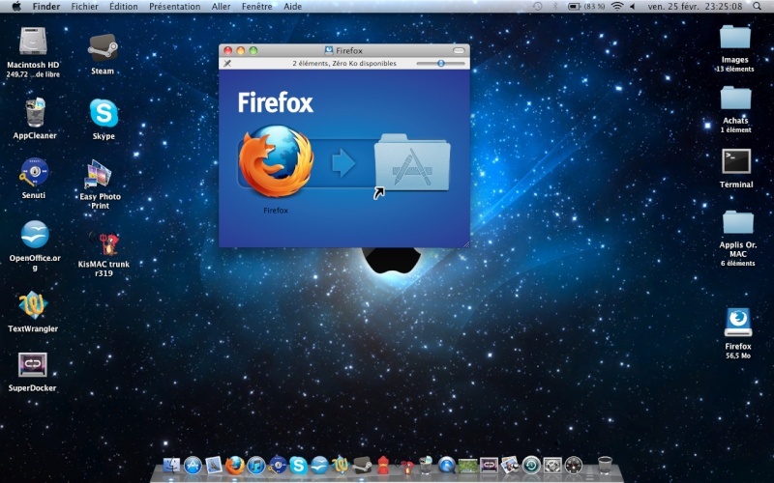Open Finder from the Dock

point(171,466)
